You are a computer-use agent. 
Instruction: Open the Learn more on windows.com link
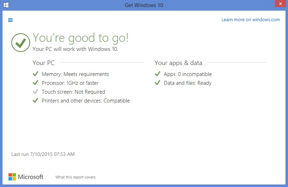point(250,20)
